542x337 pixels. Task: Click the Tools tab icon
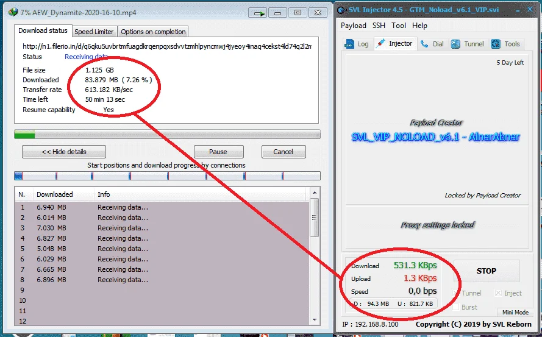(x=496, y=44)
